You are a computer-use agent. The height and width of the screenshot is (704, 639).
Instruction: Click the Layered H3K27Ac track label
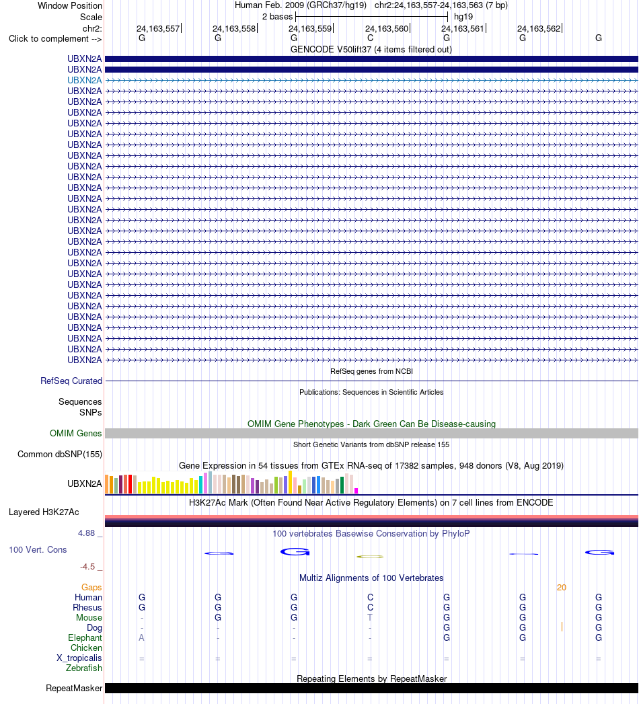[x=44, y=512]
